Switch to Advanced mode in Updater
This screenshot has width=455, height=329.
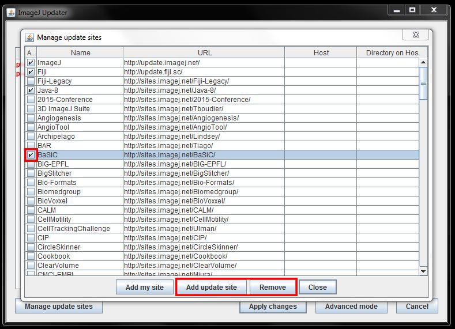point(351,307)
